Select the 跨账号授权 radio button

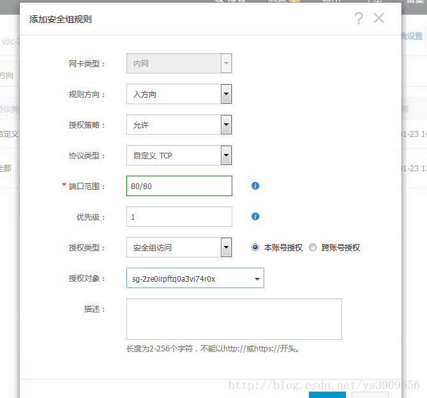[313, 247]
